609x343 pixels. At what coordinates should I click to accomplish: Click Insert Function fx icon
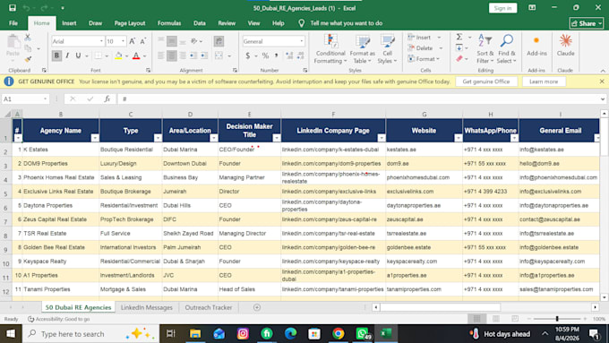107,99
